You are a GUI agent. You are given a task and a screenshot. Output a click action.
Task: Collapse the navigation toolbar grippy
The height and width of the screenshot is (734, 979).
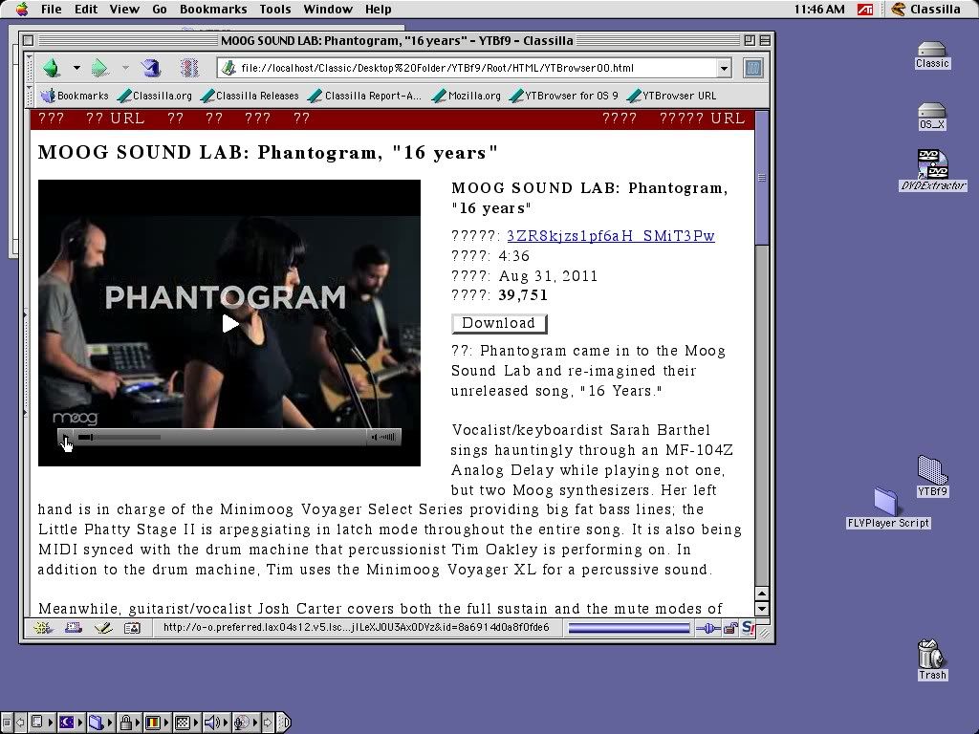tap(30, 68)
